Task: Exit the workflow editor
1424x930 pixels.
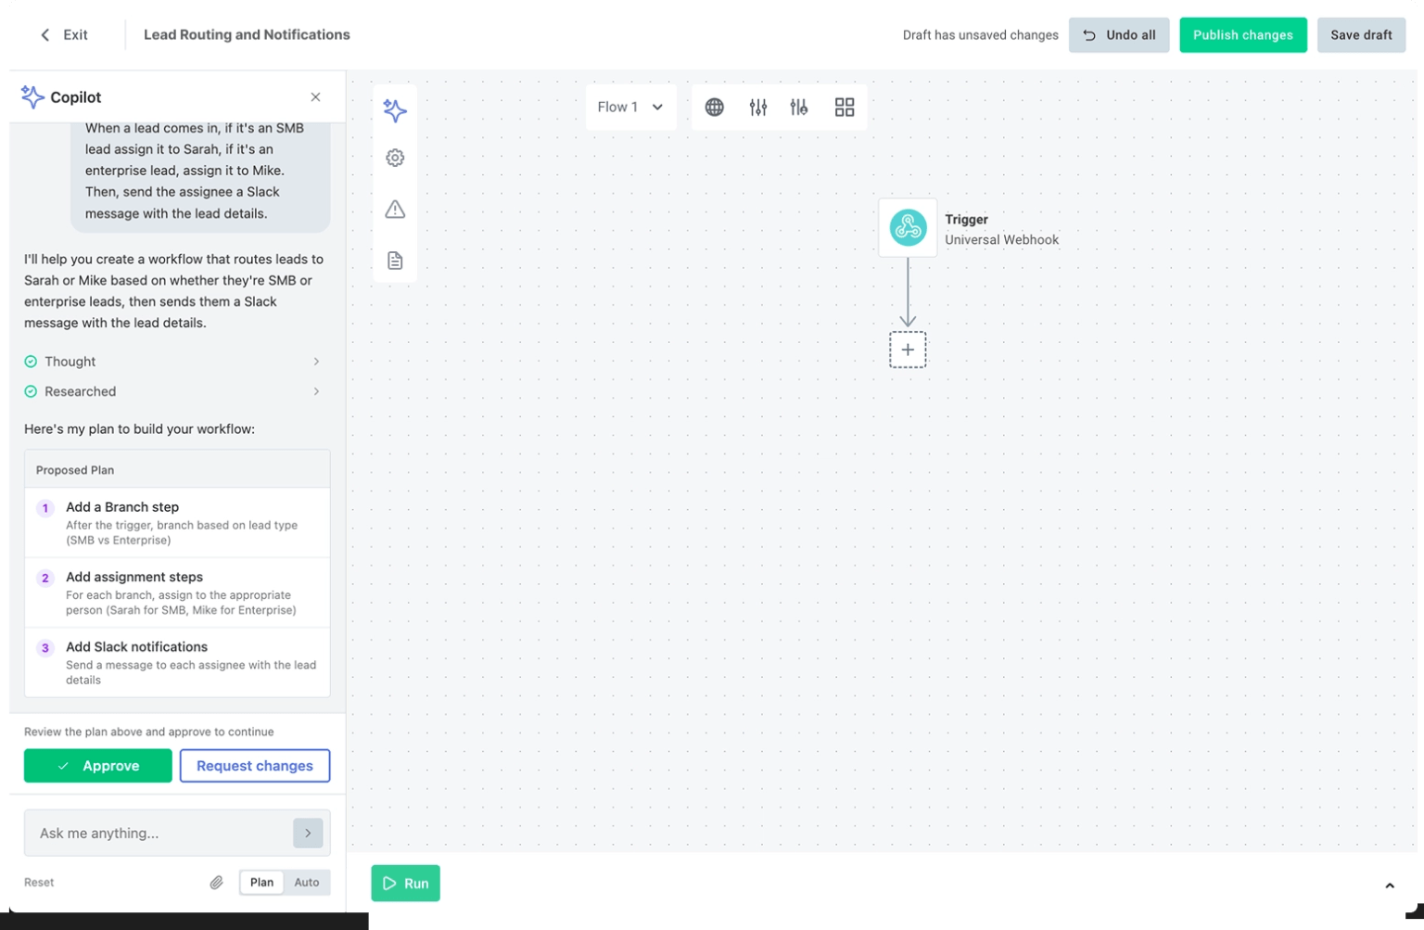Action: click(64, 35)
